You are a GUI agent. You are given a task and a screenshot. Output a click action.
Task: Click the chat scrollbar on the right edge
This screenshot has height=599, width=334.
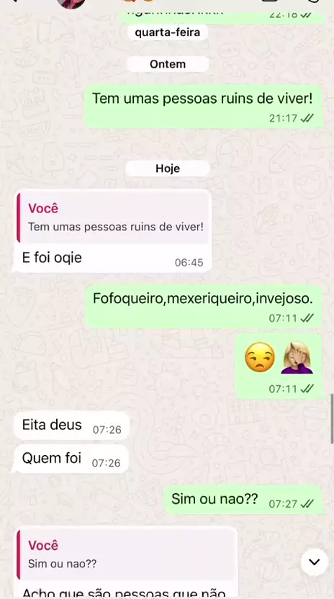pyautogui.click(x=332, y=418)
